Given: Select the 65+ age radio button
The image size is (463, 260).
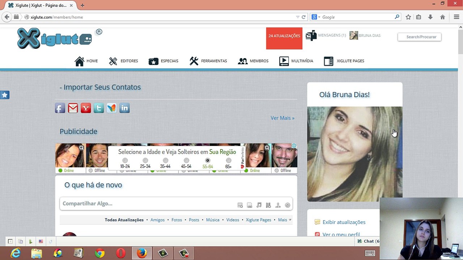Looking at the screenshot, I should 228,160.
